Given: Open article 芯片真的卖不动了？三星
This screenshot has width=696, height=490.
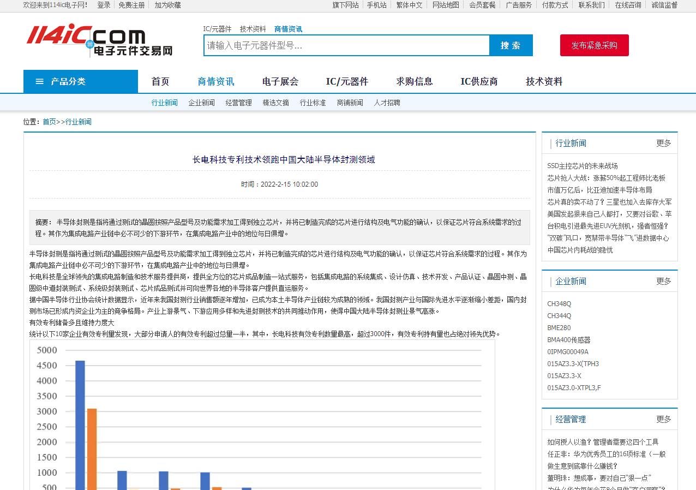Looking at the screenshot, I should 609,202.
